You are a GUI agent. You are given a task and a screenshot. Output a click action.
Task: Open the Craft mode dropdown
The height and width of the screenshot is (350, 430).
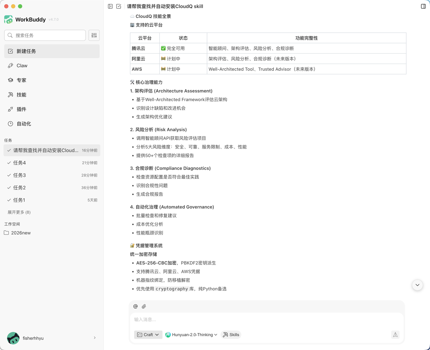coord(148,335)
